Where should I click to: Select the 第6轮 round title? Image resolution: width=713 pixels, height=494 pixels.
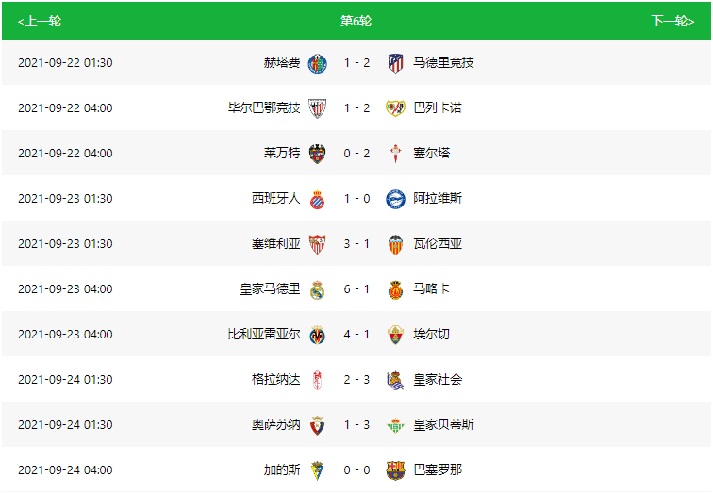point(356,21)
